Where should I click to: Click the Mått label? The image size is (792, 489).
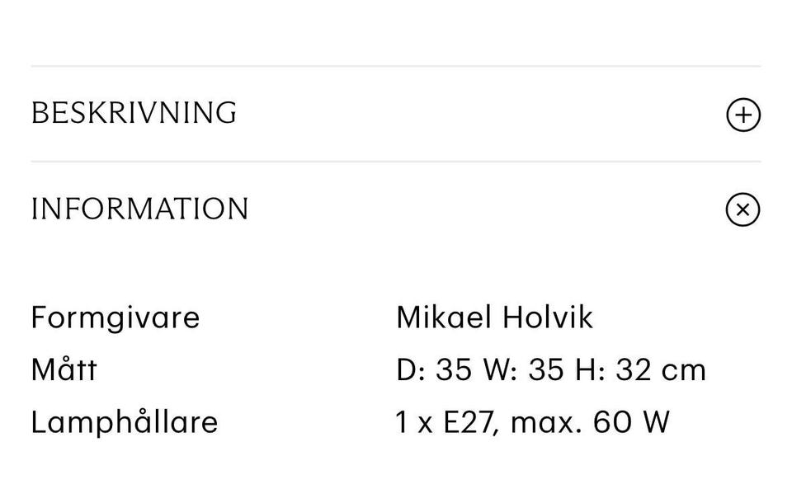coord(64,369)
